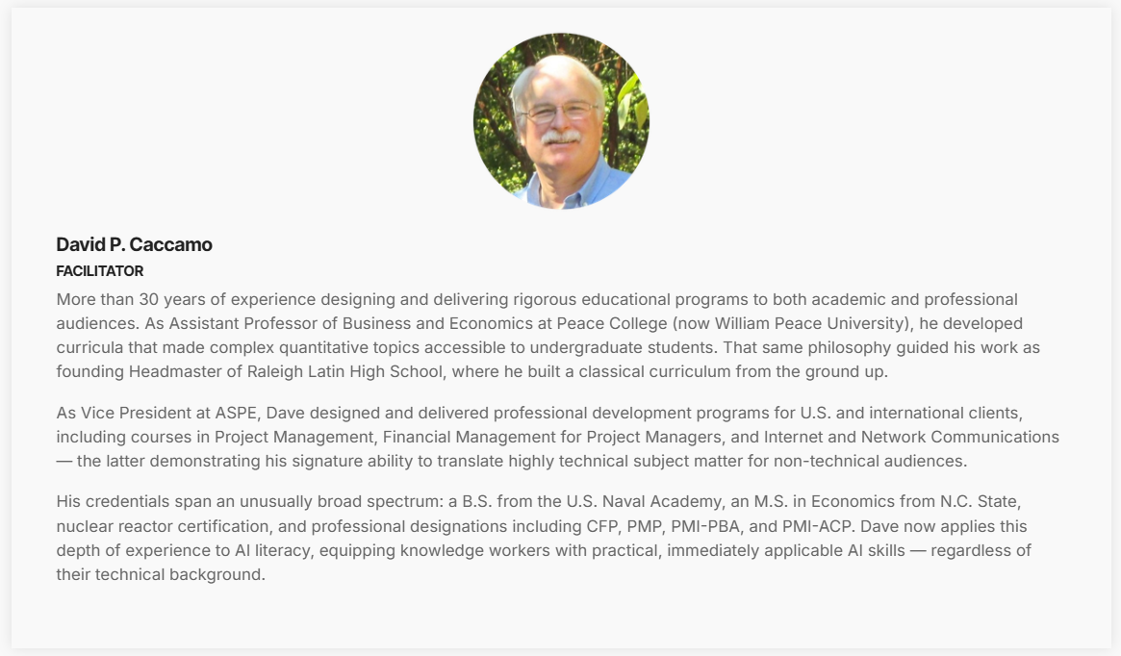Click the FACILITATOR role label
The height and width of the screenshot is (656, 1121).
(x=100, y=271)
